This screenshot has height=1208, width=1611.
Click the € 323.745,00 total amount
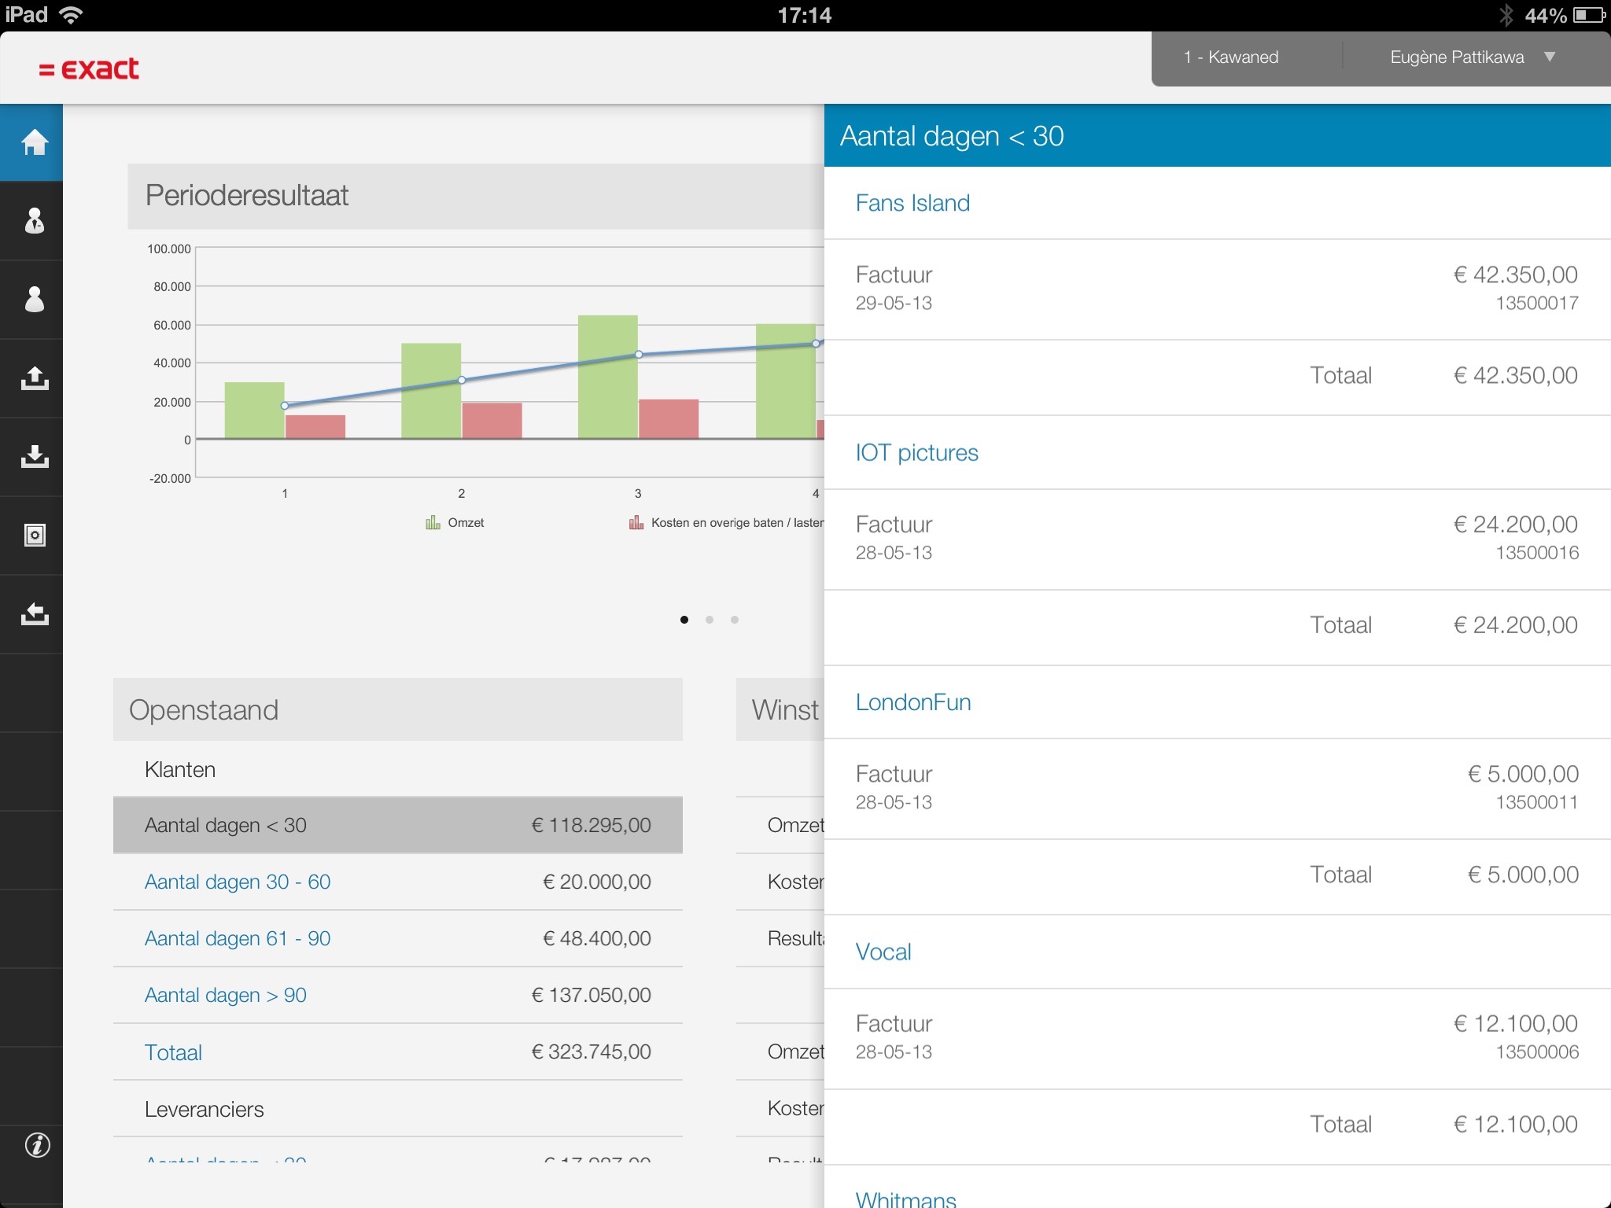pos(592,1051)
